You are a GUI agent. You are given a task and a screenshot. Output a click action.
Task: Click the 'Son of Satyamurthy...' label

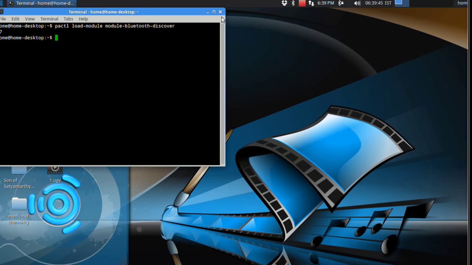(x=19, y=183)
